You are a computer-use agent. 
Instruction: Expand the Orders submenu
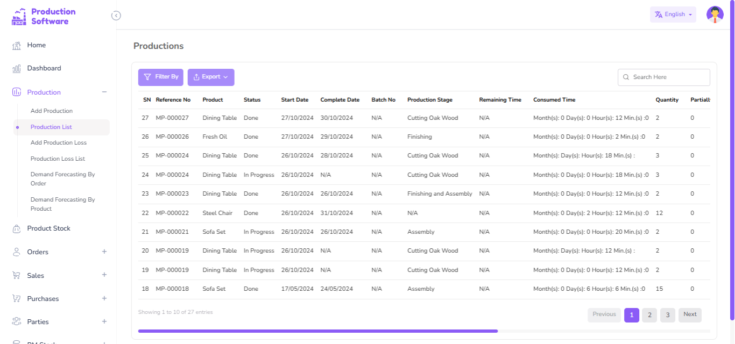pos(104,252)
